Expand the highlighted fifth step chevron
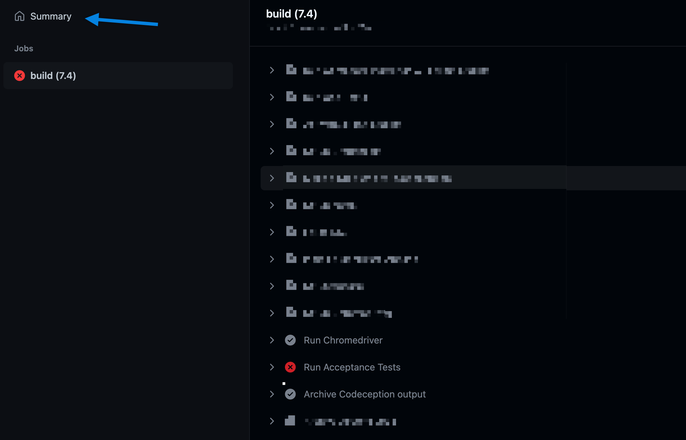The height and width of the screenshot is (440, 686). (272, 178)
